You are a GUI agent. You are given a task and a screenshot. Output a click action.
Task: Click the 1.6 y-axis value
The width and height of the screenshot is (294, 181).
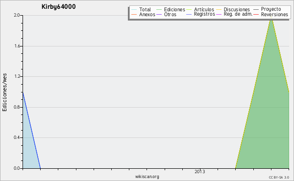17,46
